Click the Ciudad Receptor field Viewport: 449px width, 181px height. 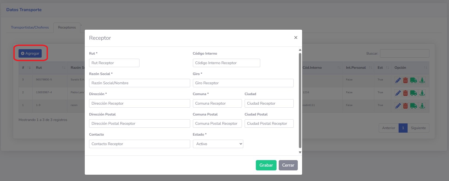[x=269, y=103]
